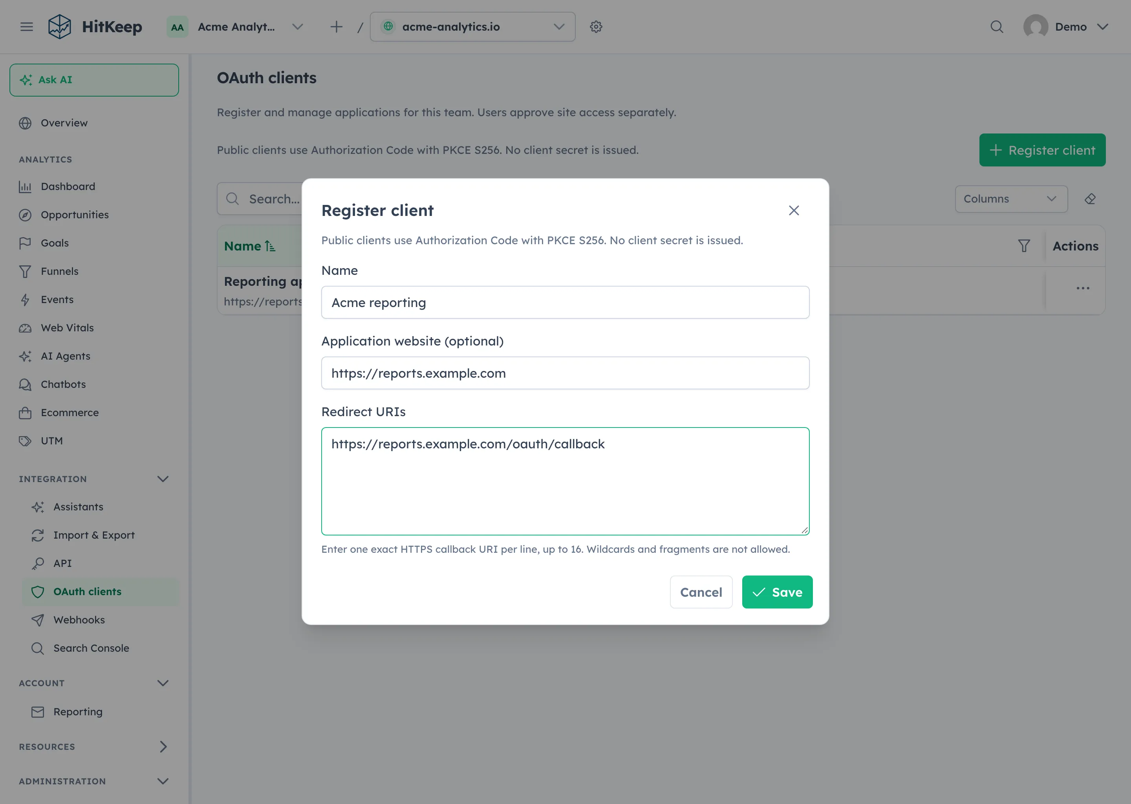Close the Register client dialog
This screenshot has width=1131, height=804.
794,210
